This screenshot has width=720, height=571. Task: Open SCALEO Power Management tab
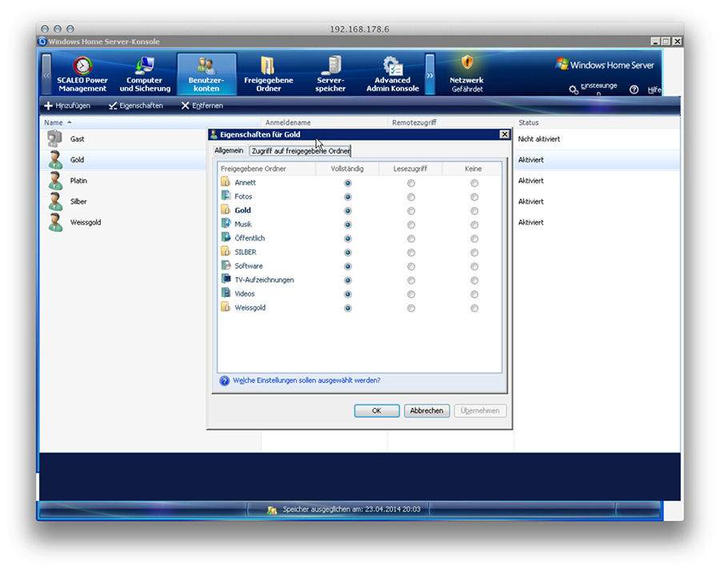[82, 74]
